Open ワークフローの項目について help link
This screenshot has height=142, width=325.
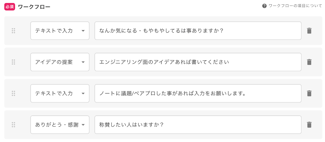295,6
